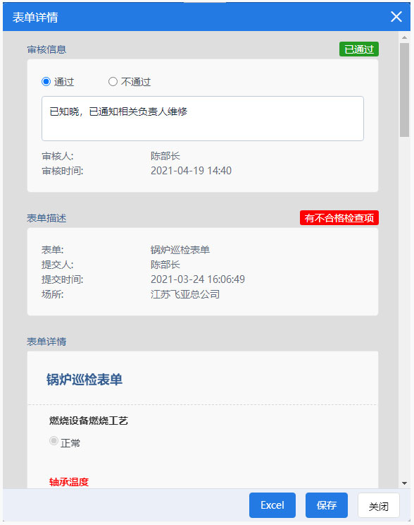Screen dimensions: 414x525
Task: Click the green 已通过 status badge
Action: click(359, 49)
